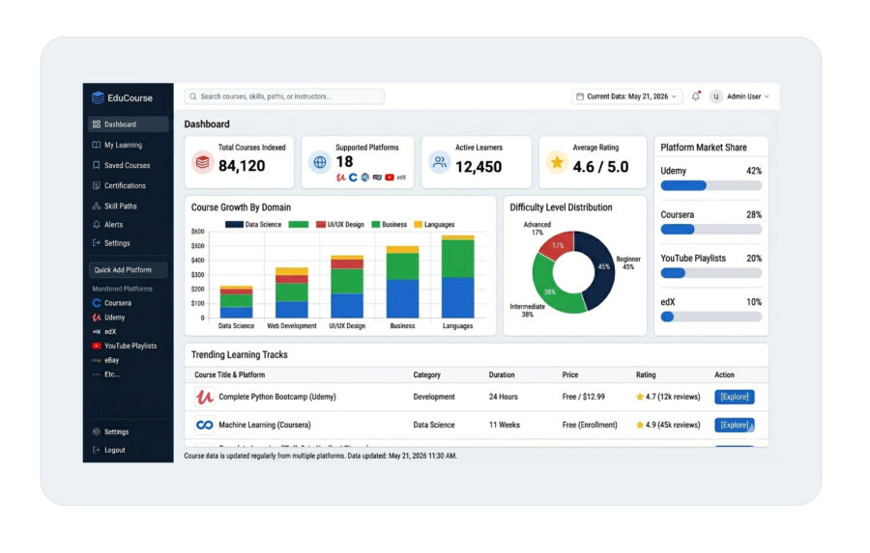Navigate to Skill Paths
The height and width of the screenshot is (553, 870).
(x=121, y=206)
